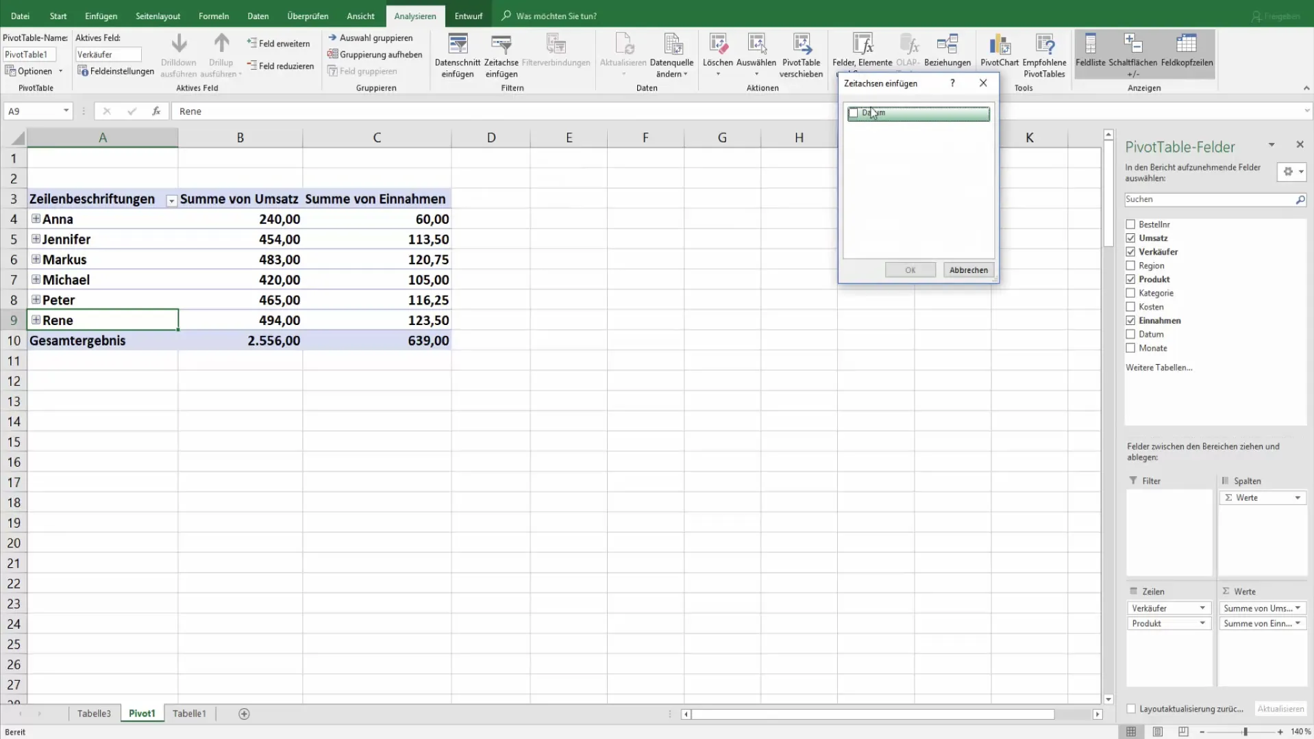Check the Kosten field
The height and width of the screenshot is (739, 1314).
pyautogui.click(x=1130, y=307)
